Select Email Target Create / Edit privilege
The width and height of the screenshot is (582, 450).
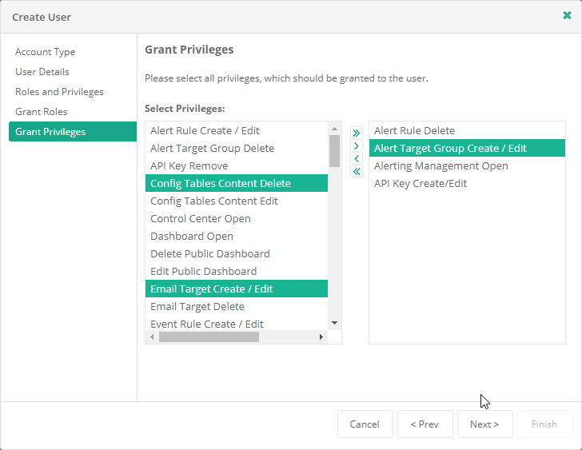(237, 289)
